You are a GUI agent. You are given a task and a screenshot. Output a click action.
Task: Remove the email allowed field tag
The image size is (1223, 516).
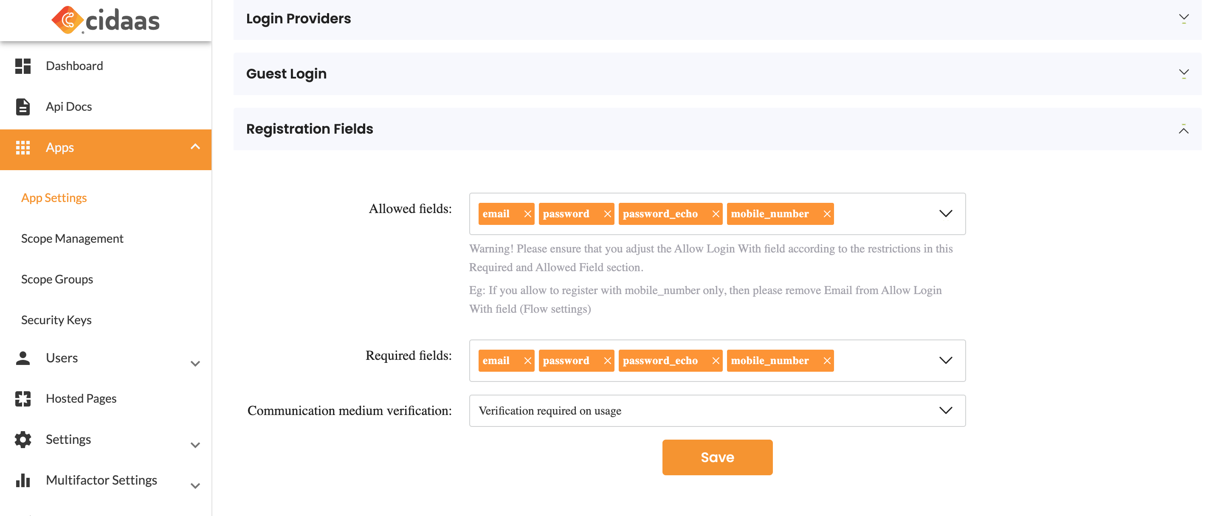[x=527, y=213]
